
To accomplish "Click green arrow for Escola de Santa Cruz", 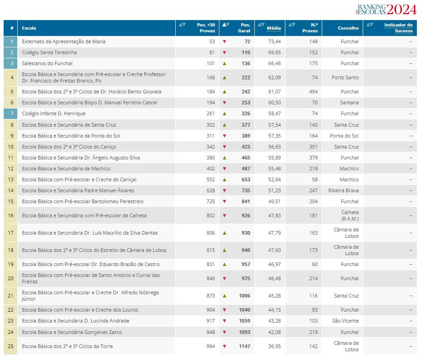I will 224,125.
